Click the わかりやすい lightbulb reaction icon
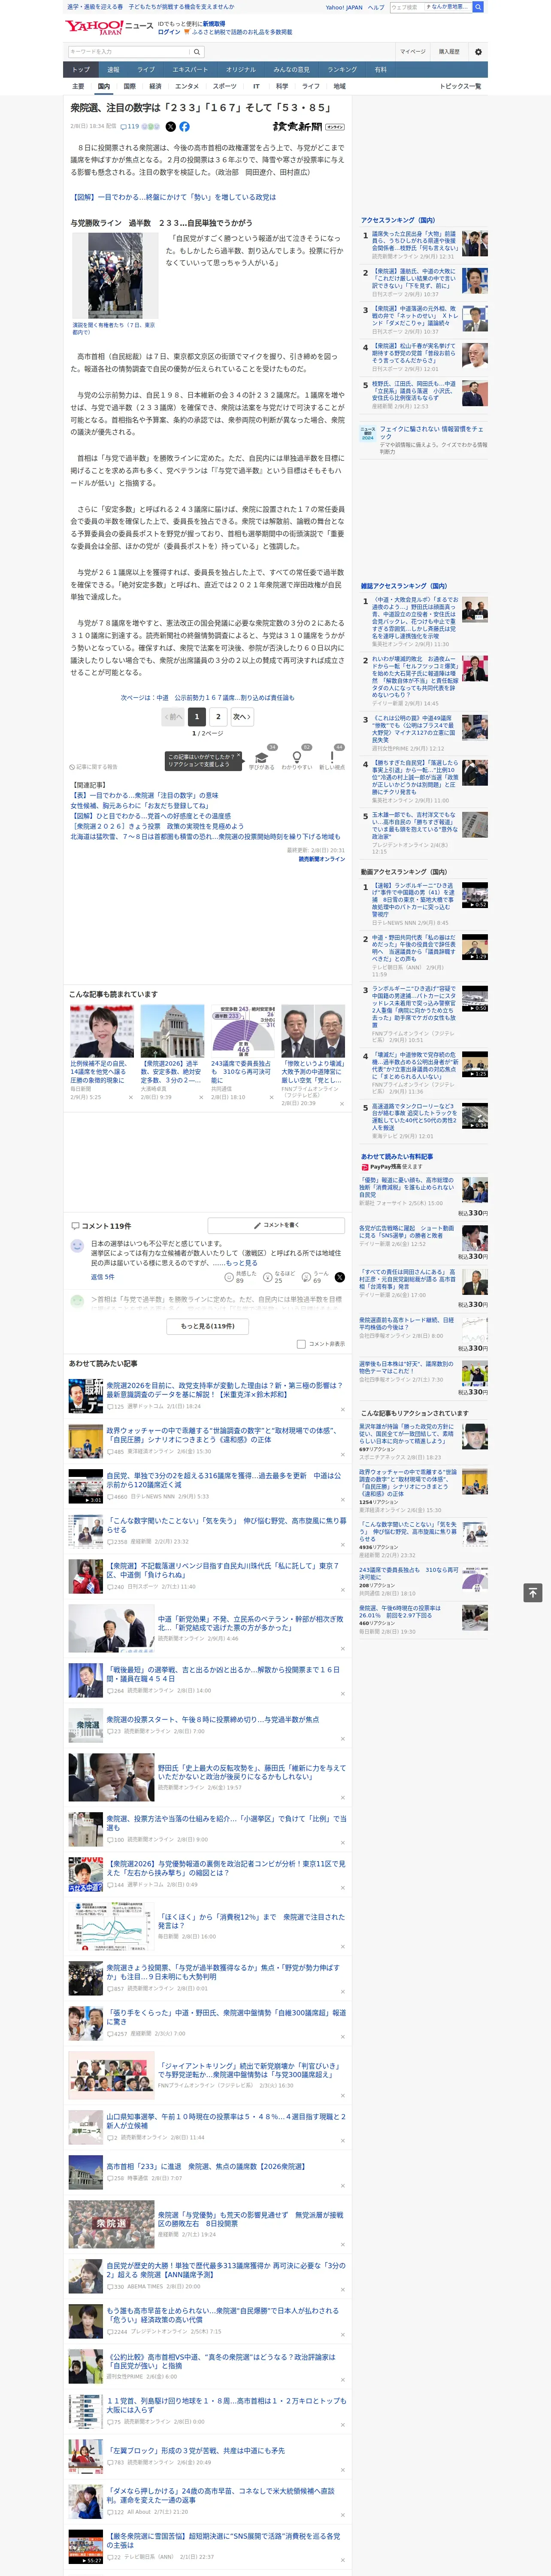551x2576 pixels. (297, 757)
